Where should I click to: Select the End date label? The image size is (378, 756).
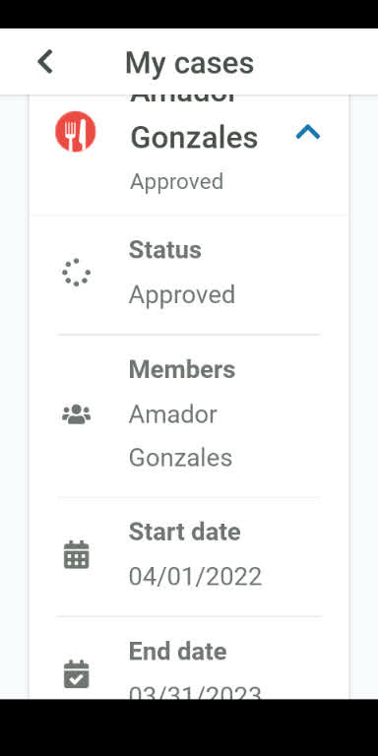point(177,652)
